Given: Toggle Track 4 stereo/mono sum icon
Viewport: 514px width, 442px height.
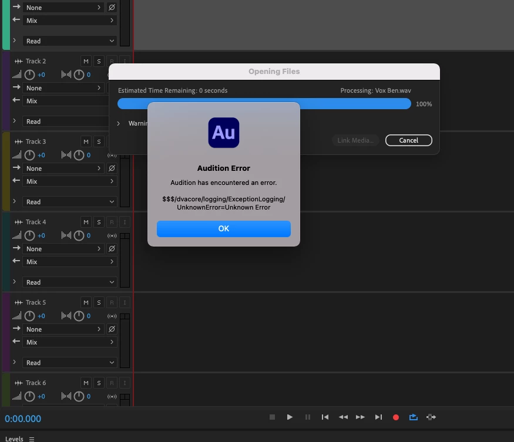Looking at the screenshot, I should click(x=112, y=235).
